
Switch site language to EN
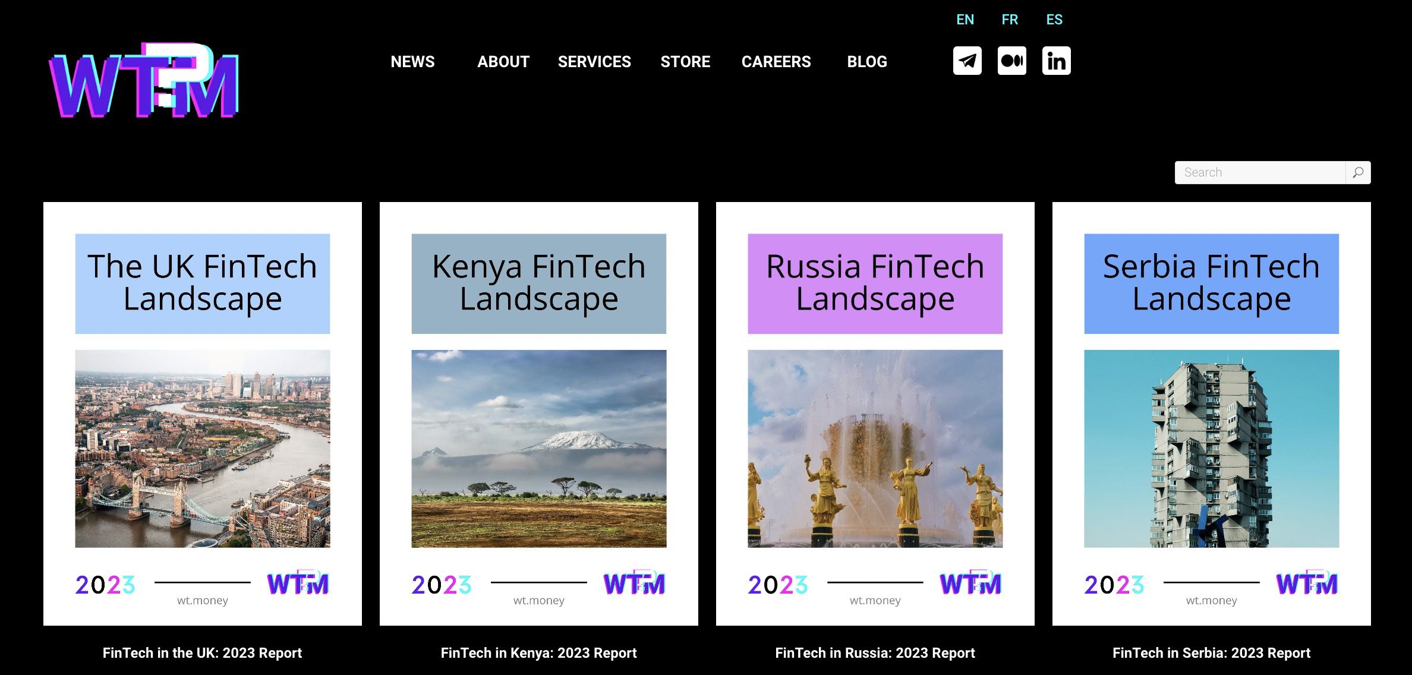(x=965, y=20)
